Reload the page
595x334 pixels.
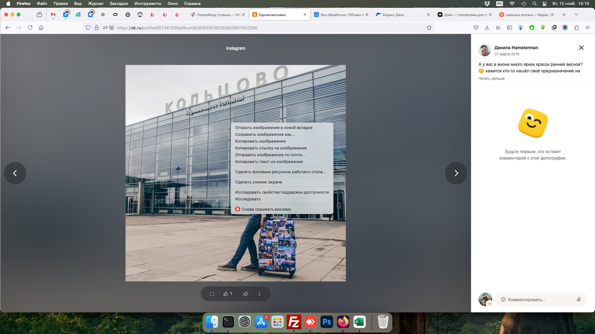30,28
